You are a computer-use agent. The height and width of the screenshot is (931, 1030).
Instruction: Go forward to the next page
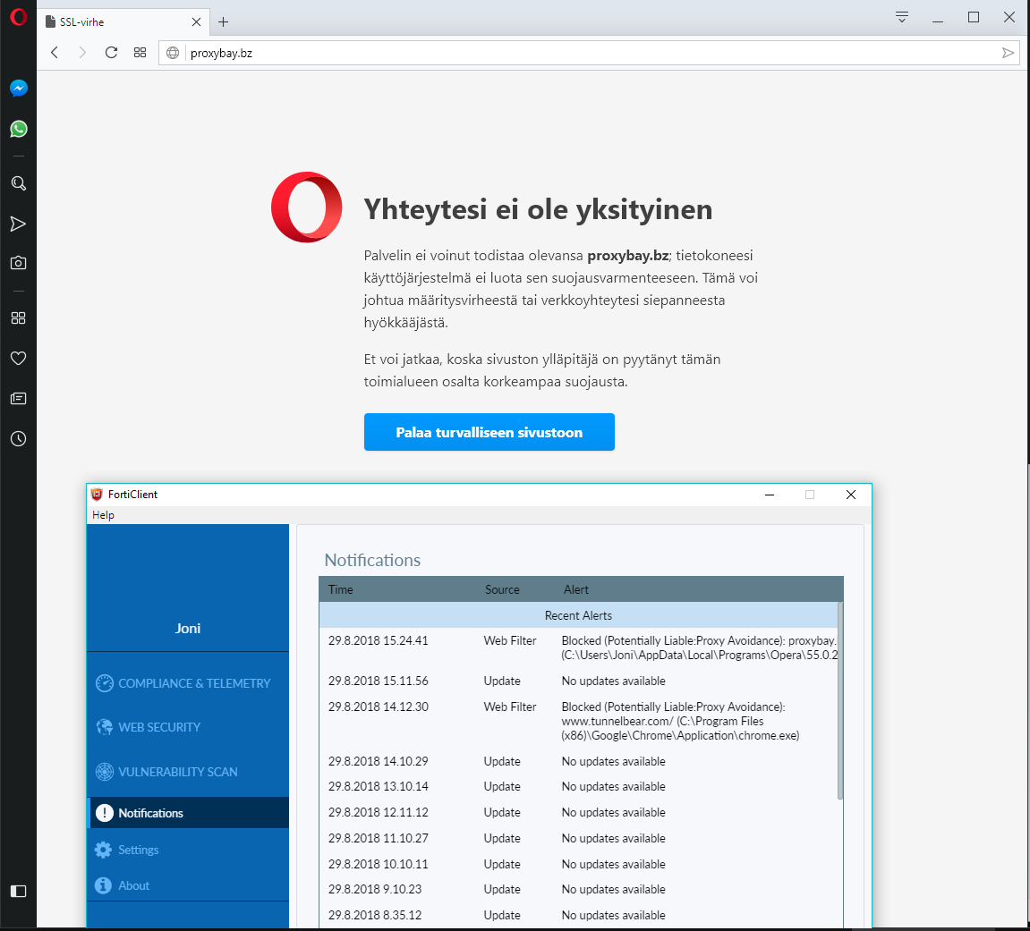click(x=82, y=53)
